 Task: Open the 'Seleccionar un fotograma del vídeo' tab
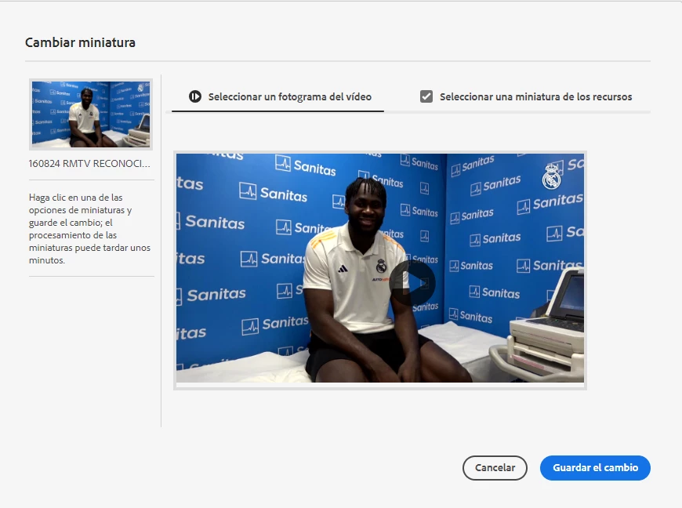(x=278, y=96)
